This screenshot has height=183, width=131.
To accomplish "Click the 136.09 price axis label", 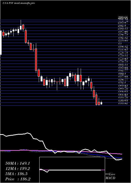I will coord(123,100).
